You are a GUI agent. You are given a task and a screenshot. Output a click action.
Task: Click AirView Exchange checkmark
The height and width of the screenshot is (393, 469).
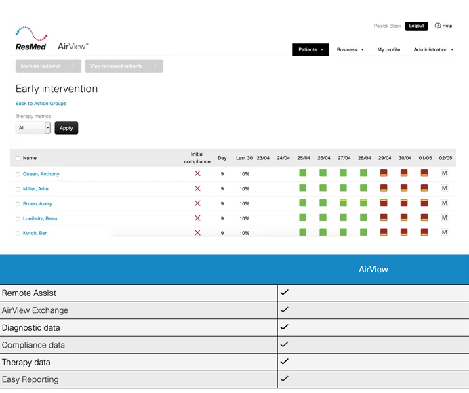(285, 310)
